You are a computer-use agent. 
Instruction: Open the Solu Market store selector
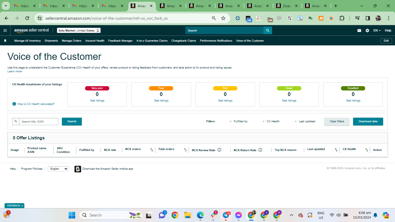(79, 30)
